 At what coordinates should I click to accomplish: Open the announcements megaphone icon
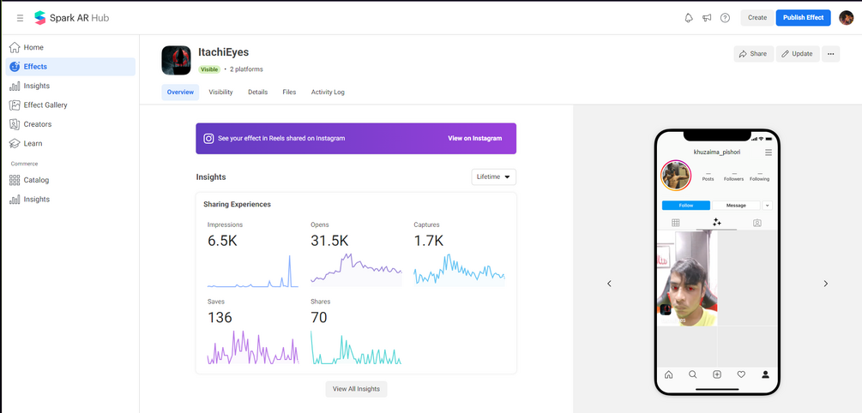click(707, 18)
